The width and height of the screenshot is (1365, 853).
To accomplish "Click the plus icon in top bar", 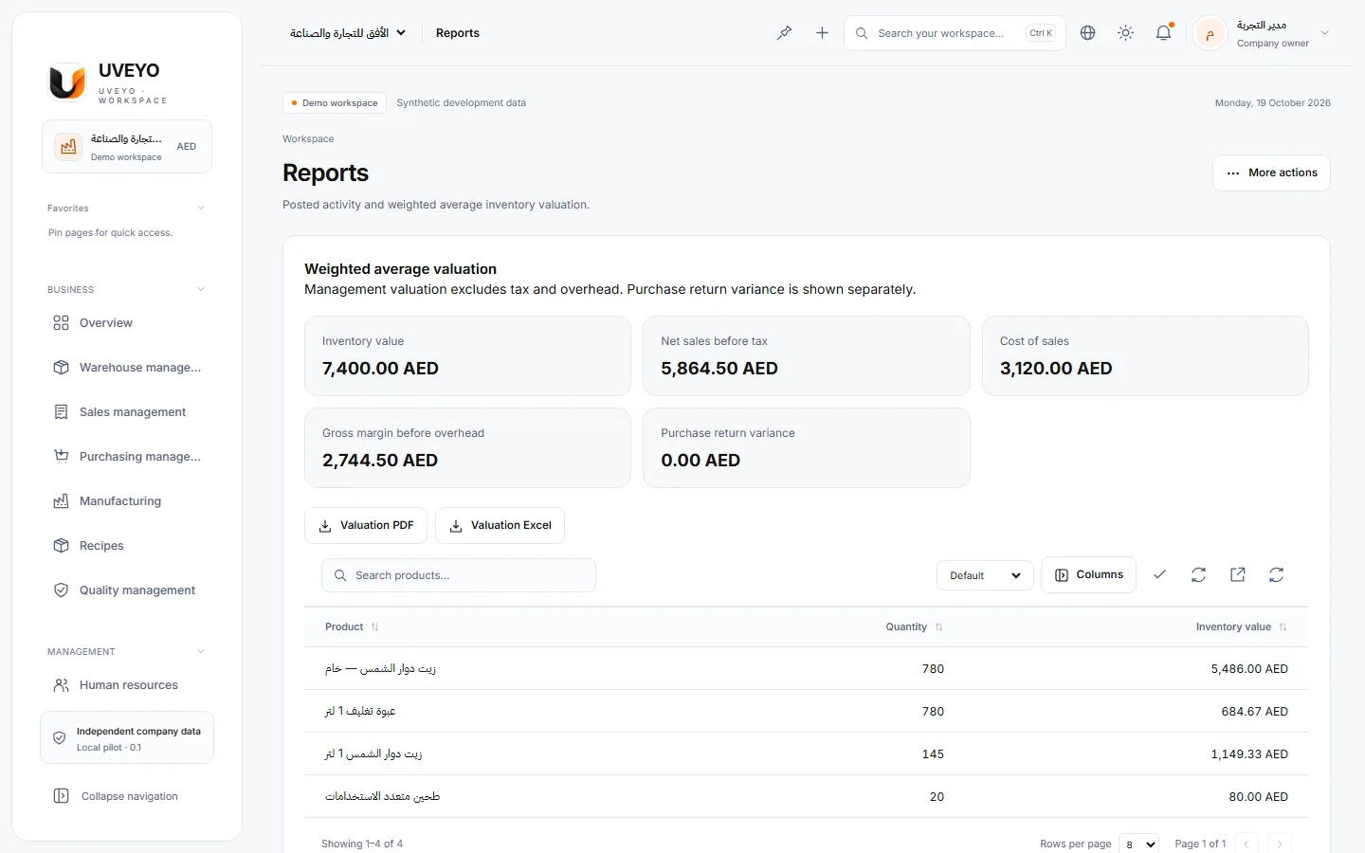I will pyautogui.click(x=822, y=33).
